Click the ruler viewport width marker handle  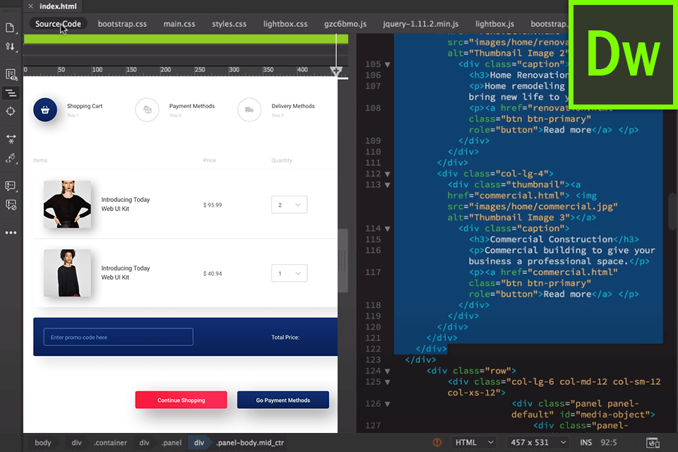tap(336, 71)
